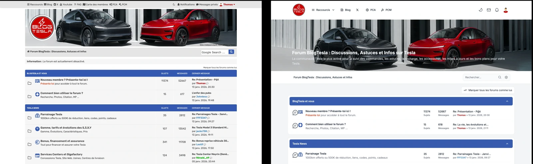Viewport: 533px width, 164px height.
Task: Open private messages envelope icon, right forum
Action: [x=489, y=10]
